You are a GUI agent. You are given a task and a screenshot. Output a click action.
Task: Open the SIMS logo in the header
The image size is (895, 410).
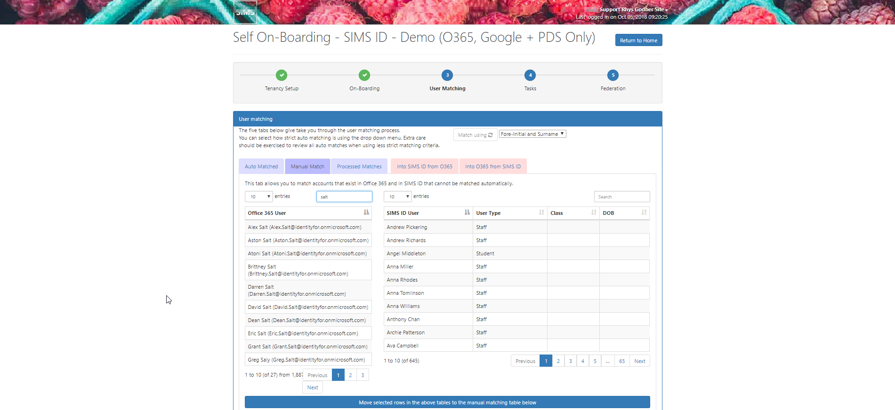tap(245, 12)
